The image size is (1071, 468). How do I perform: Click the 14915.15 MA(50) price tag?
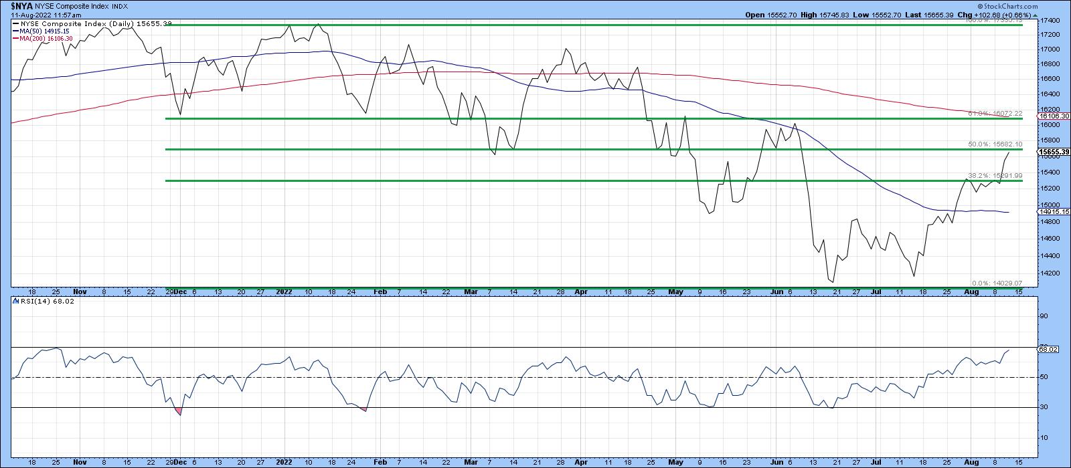pyautogui.click(x=1054, y=212)
